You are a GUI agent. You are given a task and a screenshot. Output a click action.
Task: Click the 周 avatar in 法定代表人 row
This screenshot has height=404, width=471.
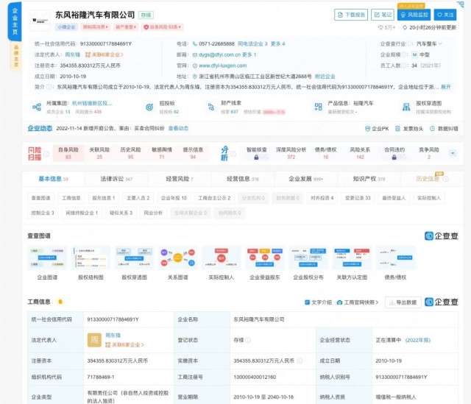click(x=94, y=340)
